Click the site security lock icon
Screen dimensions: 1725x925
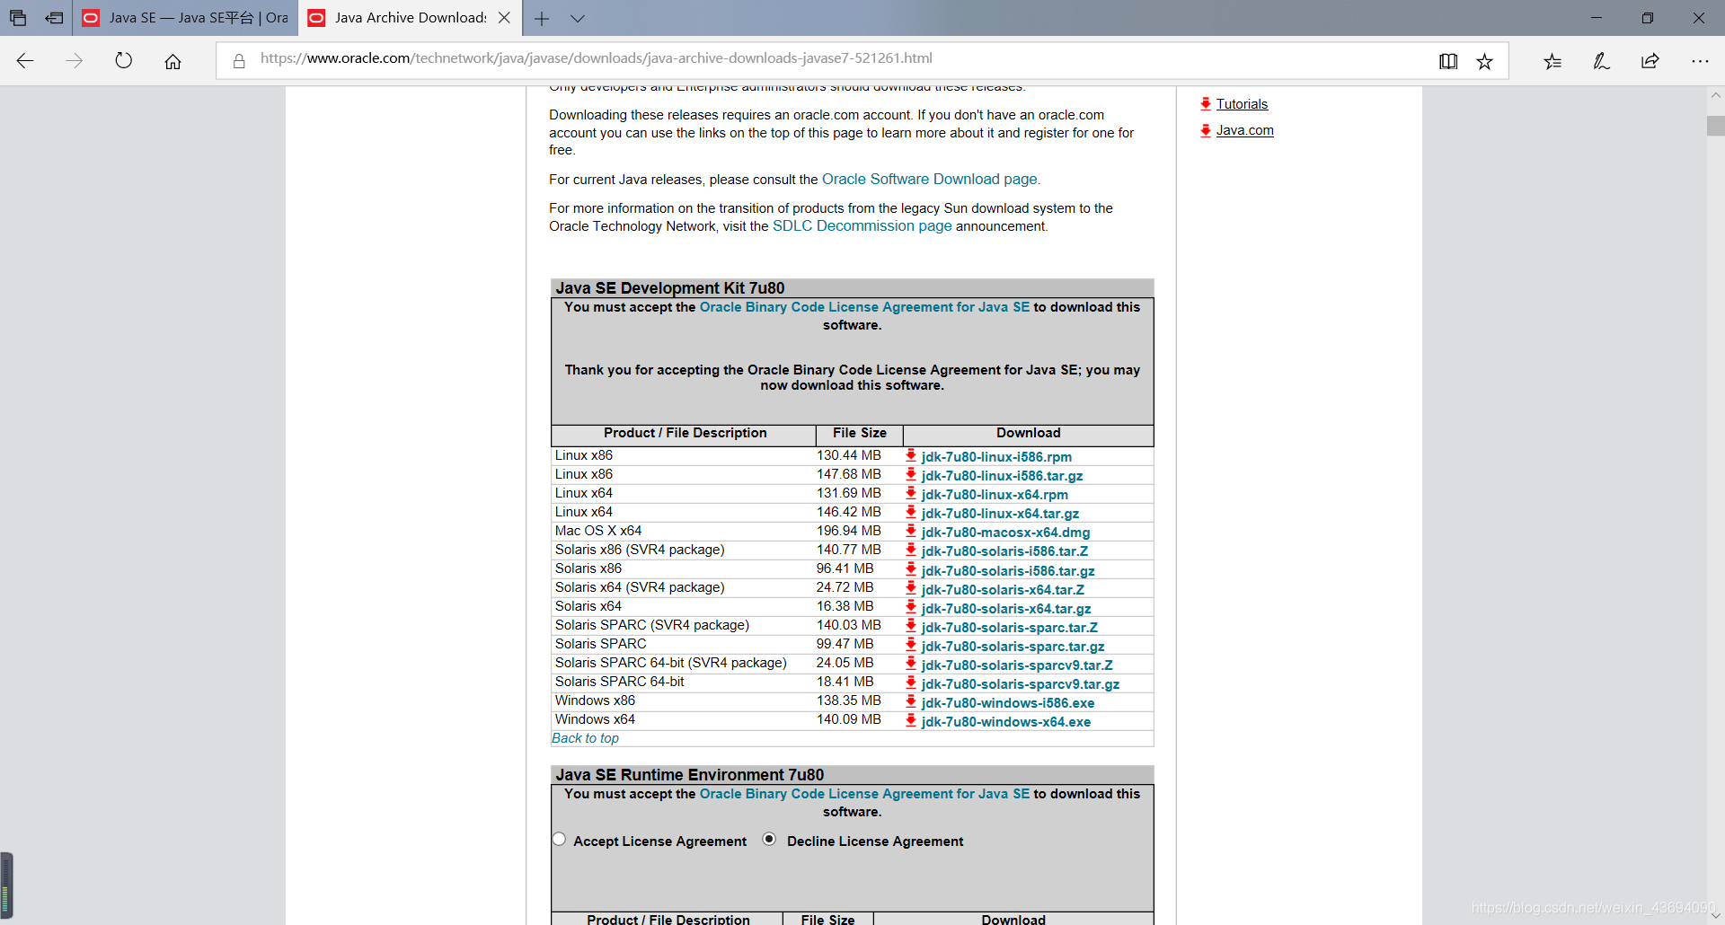coord(239,61)
